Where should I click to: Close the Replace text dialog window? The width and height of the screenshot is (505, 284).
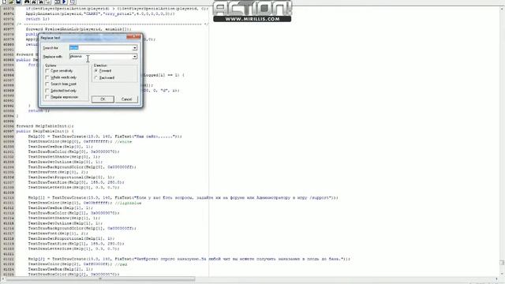click(133, 37)
